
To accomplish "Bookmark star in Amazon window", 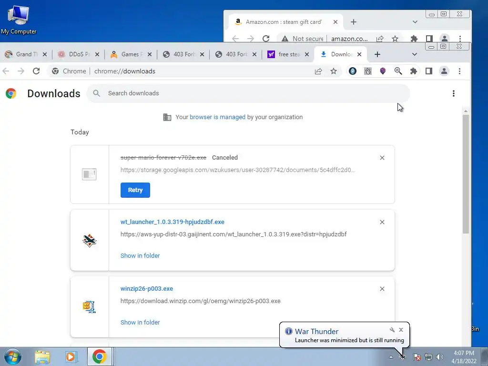I will click(x=395, y=39).
